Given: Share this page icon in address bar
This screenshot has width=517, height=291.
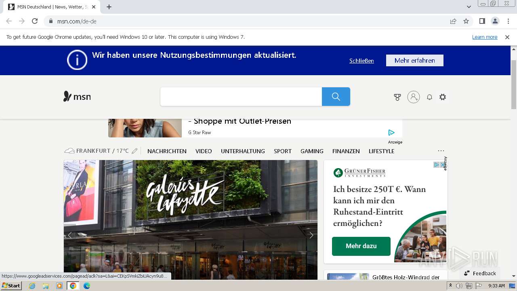Looking at the screenshot, I should tap(453, 21).
